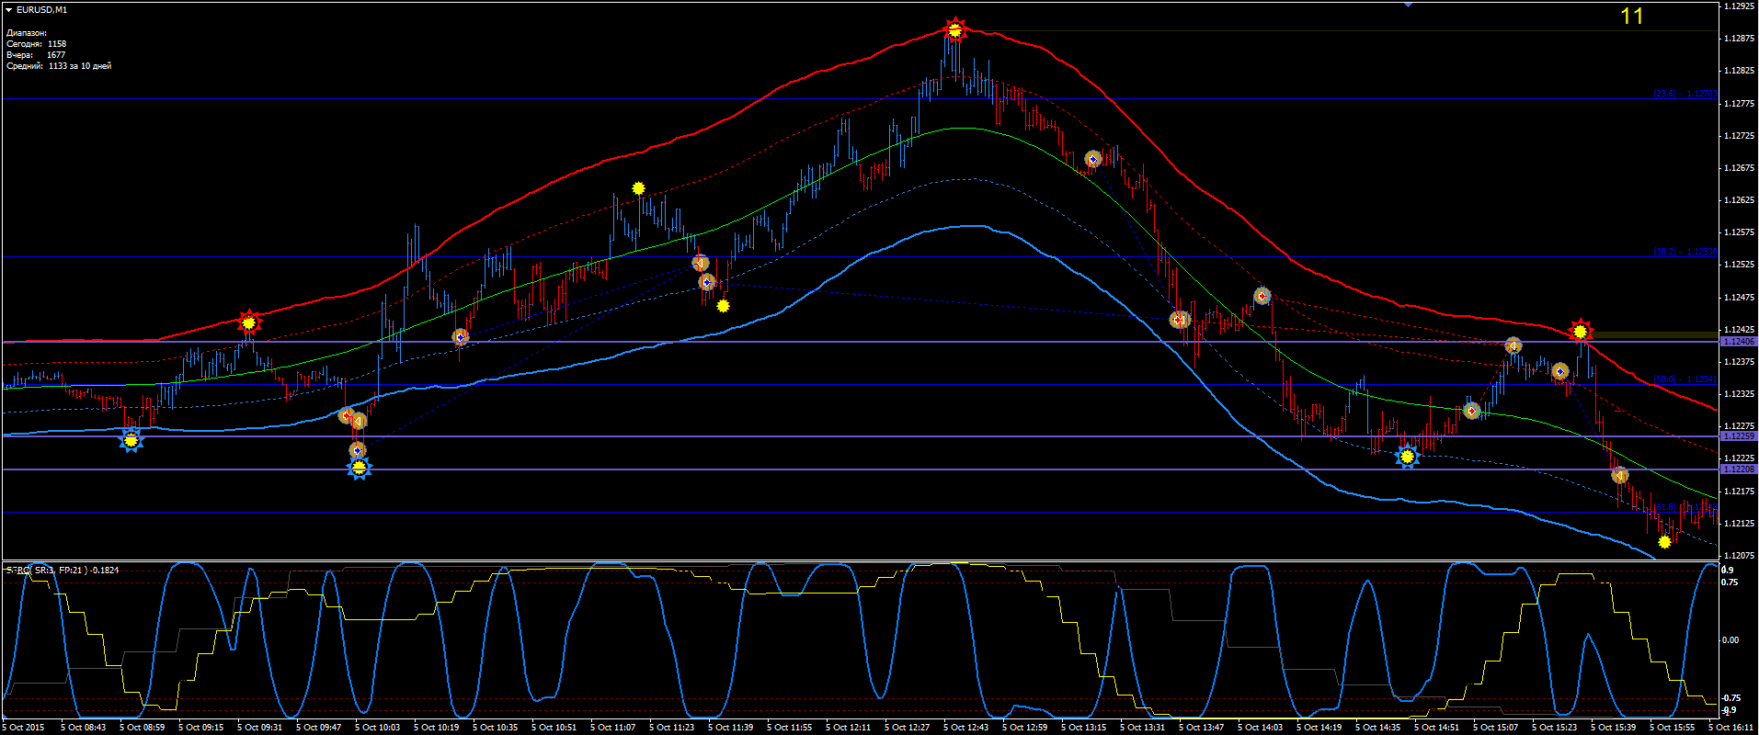The height and width of the screenshot is (735, 1759).
Task: Click the yellow dot above candles near 11:07
Action: (639, 188)
